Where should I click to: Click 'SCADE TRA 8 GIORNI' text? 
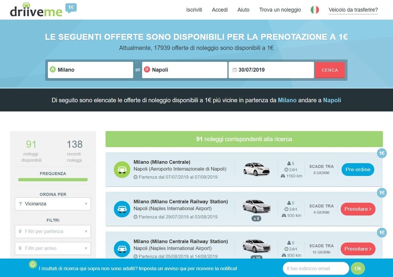321,169
